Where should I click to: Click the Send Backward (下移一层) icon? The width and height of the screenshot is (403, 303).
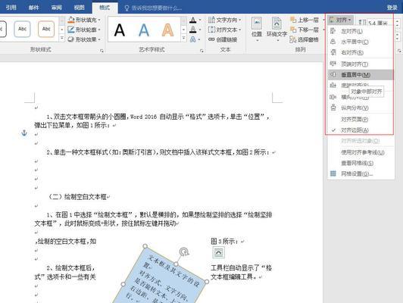[293, 30]
